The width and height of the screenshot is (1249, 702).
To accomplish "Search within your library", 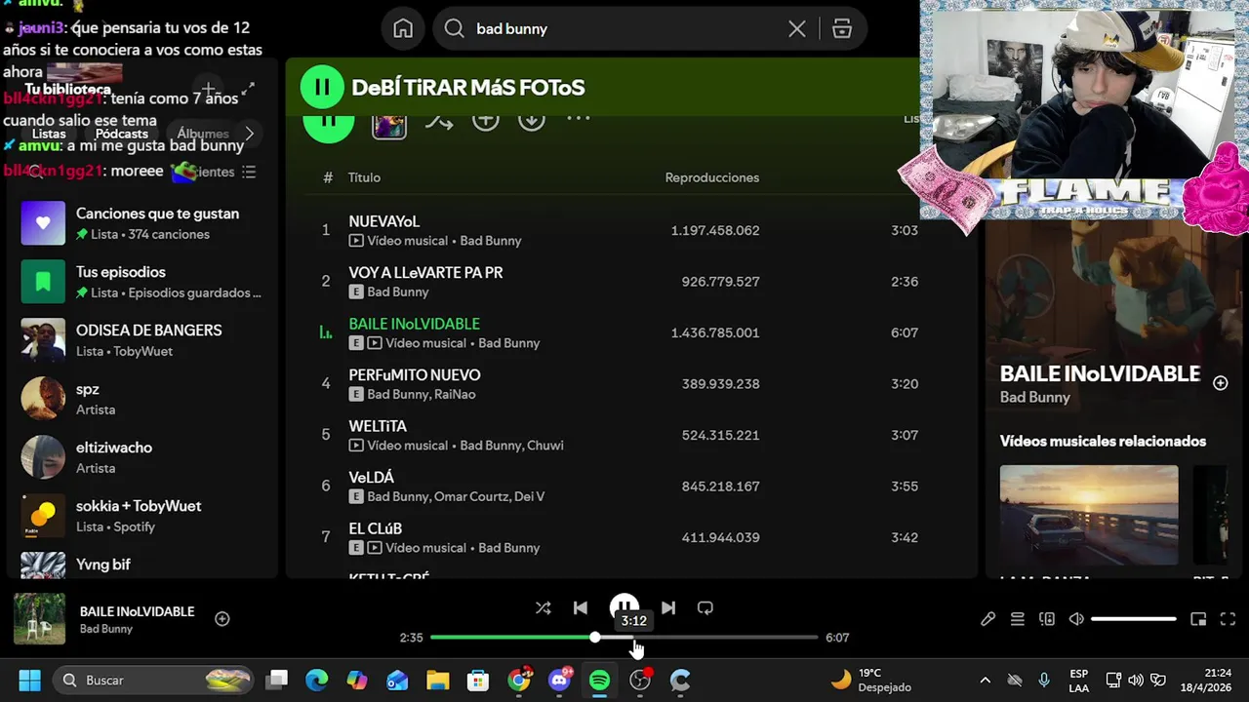I will [x=36, y=172].
